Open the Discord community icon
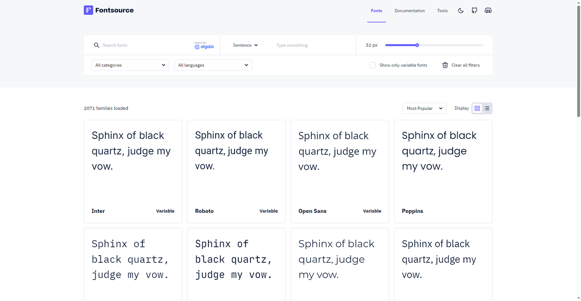Screen dimensions: 581x301 point(488,10)
